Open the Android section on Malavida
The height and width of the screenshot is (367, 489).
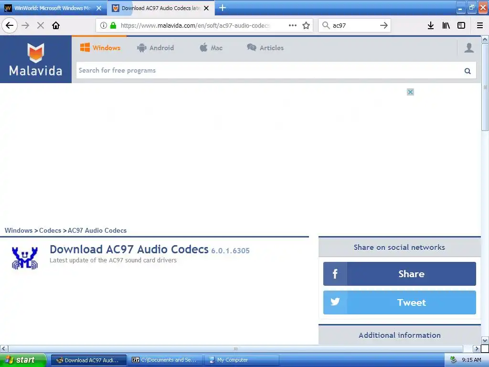click(155, 48)
